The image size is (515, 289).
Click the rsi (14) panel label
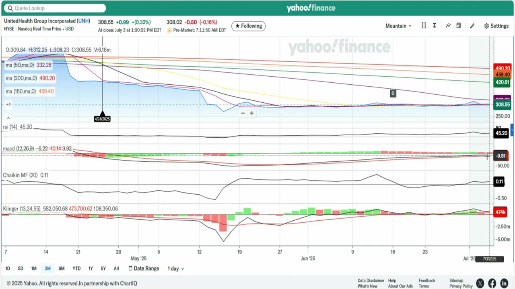pyautogui.click(x=10, y=127)
